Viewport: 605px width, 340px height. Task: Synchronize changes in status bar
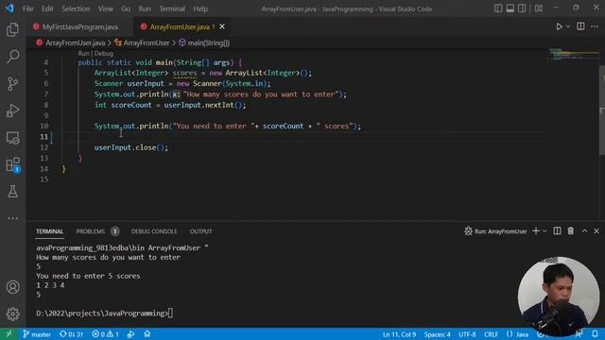(x=71, y=334)
